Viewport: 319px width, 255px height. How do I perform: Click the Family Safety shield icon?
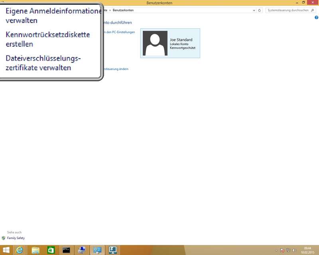pos(4,238)
